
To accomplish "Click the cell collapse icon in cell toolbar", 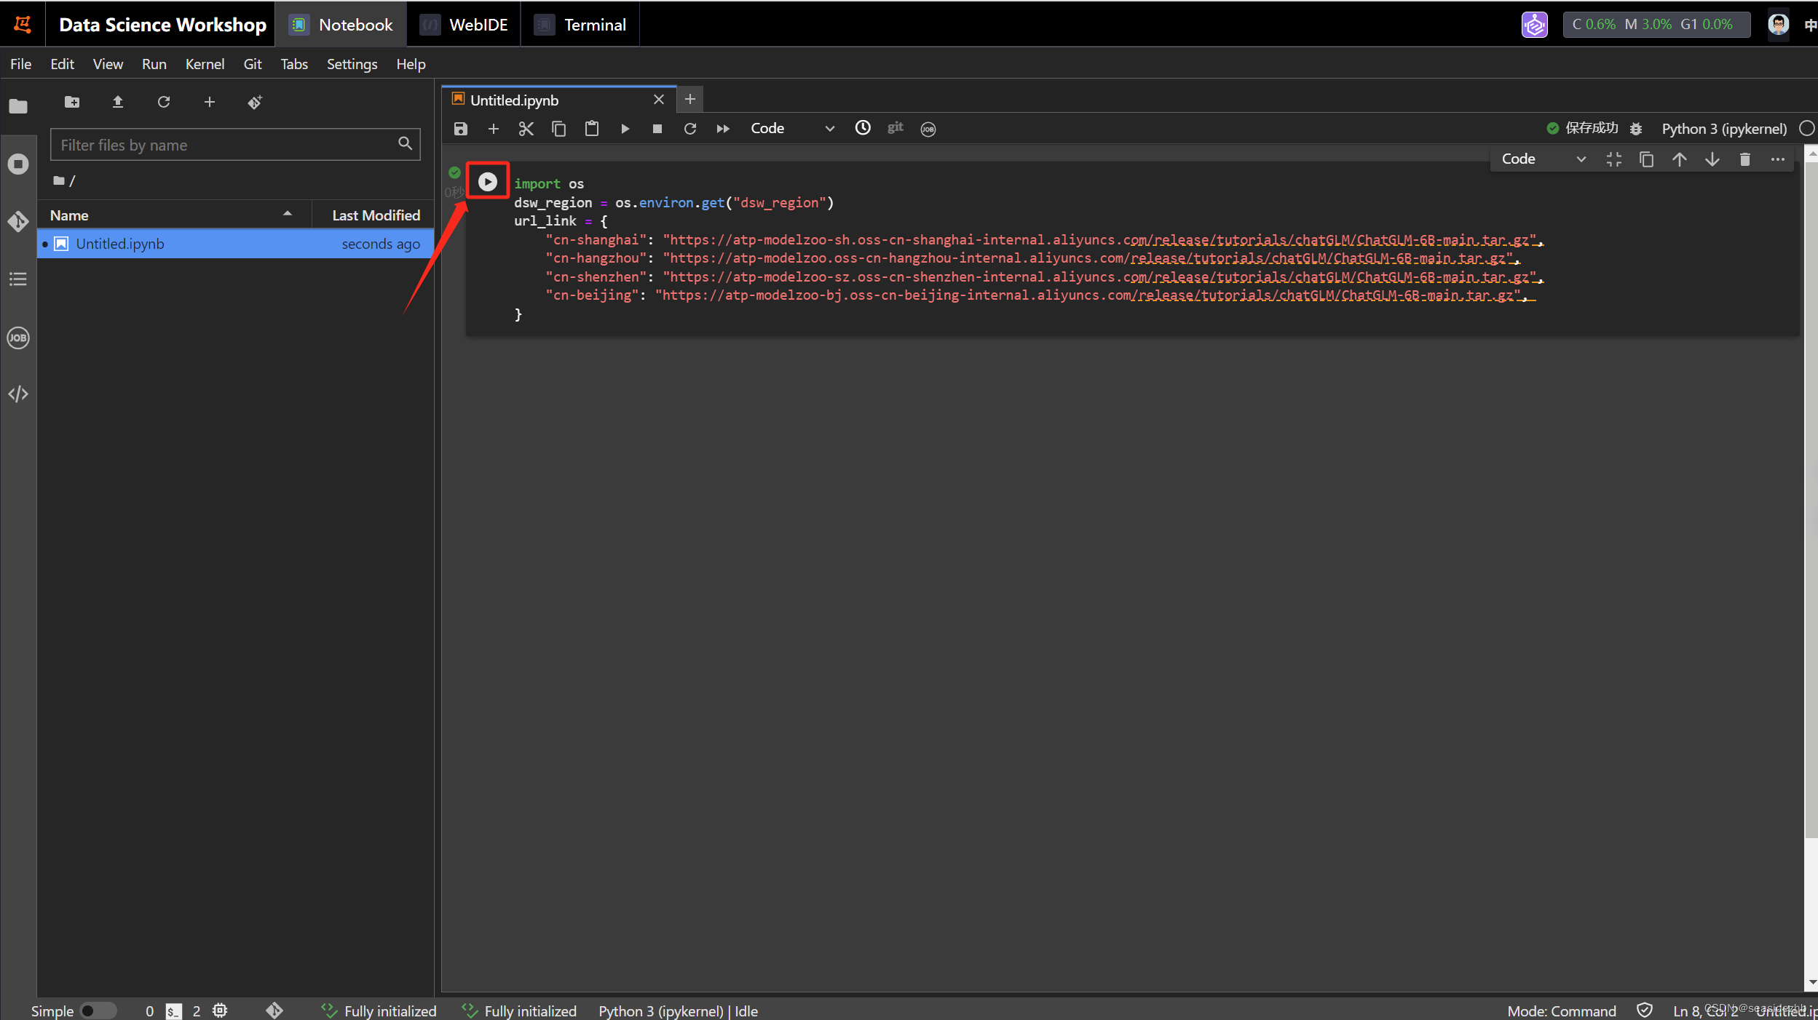I will point(1614,159).
